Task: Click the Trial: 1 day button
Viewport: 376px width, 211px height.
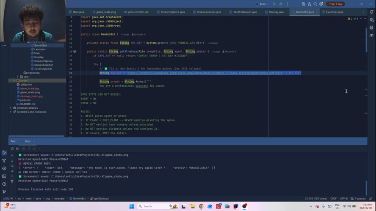Action: tap(335, 4)
